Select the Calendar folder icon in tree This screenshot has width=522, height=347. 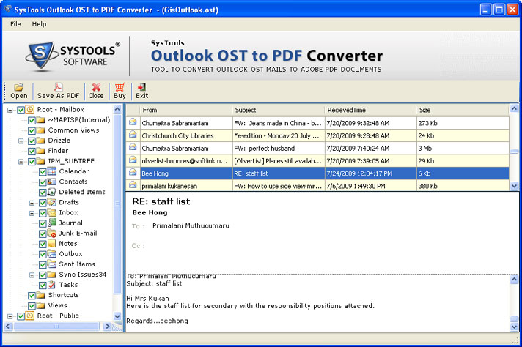click(52, 171)
